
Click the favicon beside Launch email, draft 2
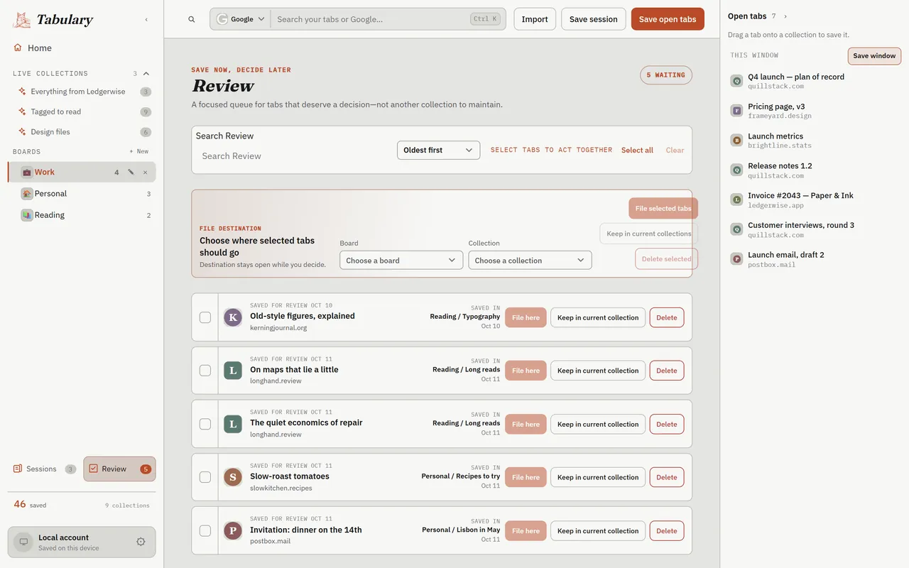pos(737,259)
